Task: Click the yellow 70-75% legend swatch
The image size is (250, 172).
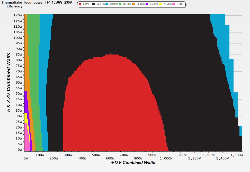Action: (x=160, y=4)
